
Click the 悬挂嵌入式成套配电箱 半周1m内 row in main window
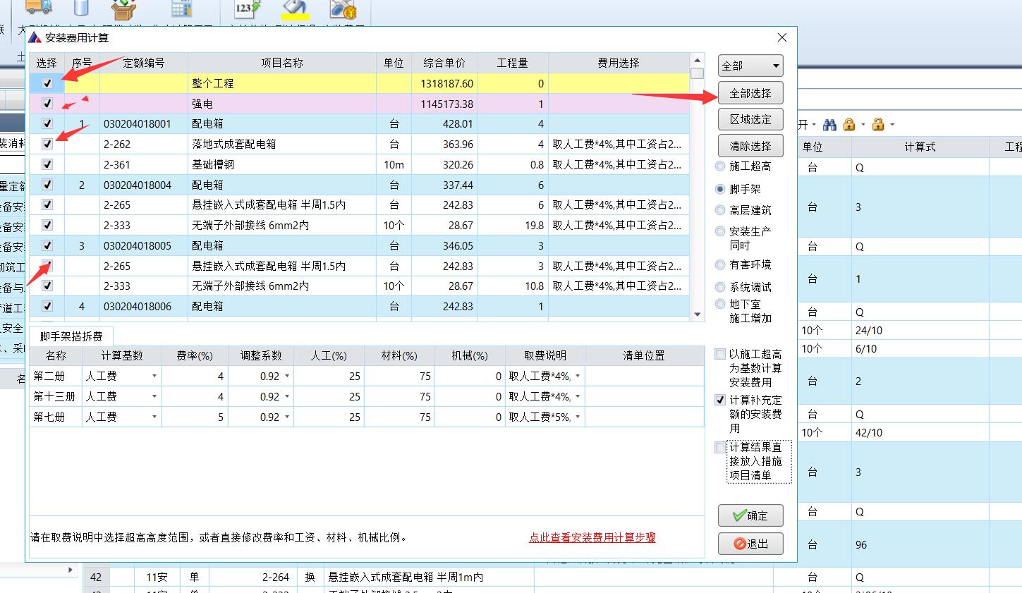pyautogui.click(x=428, y=577)
